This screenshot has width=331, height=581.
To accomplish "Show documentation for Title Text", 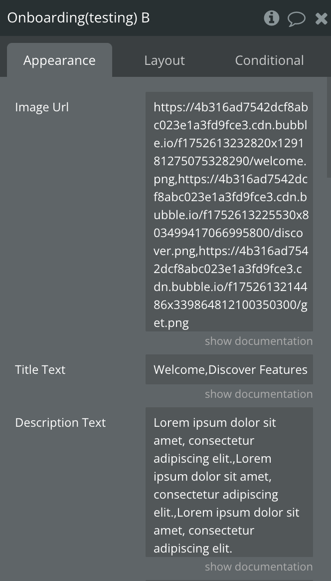I will pos(259,394).
